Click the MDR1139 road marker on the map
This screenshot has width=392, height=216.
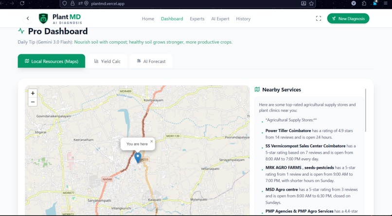point(173,136)
